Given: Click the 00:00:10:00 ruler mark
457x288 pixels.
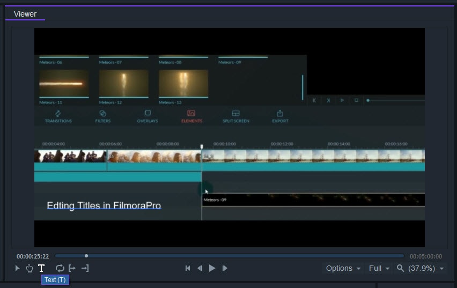Looking at the screenshot, I should (225, 144).
